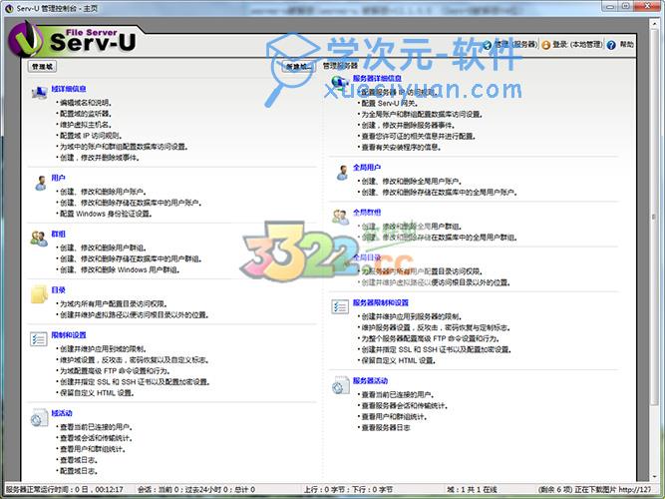Click the scrollbar down arrow at bottom right
Image resolution: width=665 pixels, height=499 pixels.
point(654,477)
